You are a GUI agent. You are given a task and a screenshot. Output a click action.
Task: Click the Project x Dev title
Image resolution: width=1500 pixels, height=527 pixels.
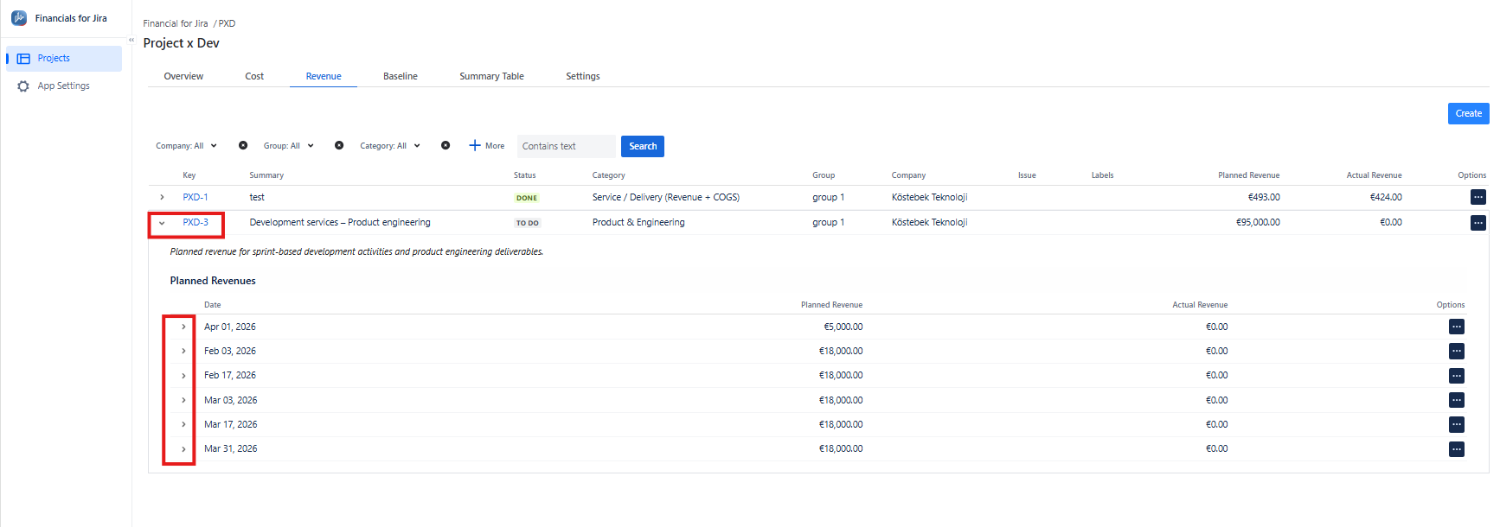[181, 43]
